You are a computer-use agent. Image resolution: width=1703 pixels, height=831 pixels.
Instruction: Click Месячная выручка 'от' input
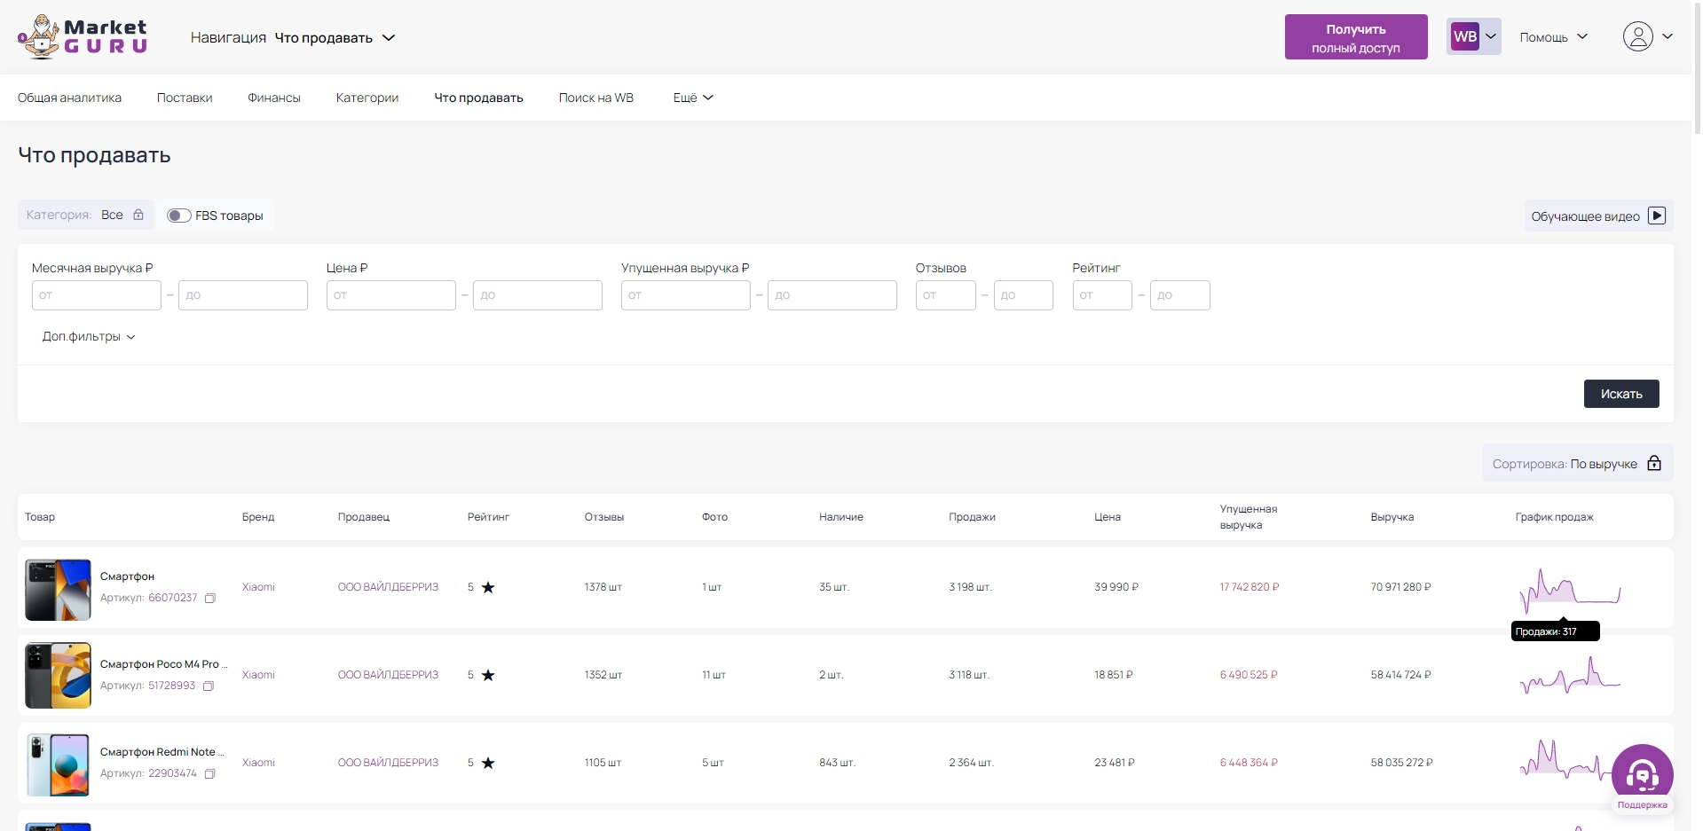pos(97,295)
